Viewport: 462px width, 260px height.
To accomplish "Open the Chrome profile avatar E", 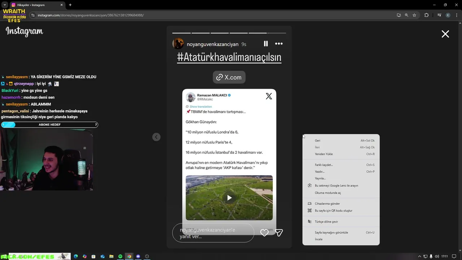I will 448,15.
